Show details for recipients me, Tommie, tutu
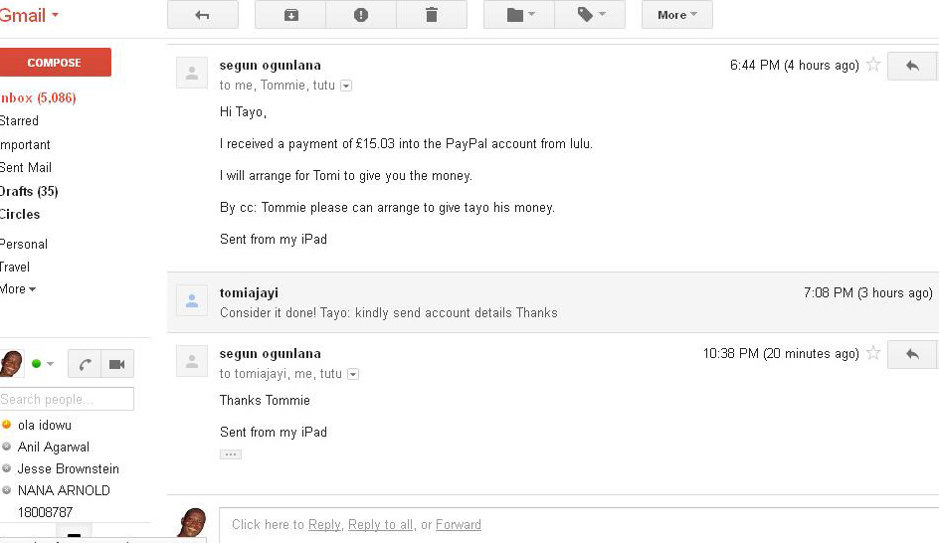Image resolution: width=939 pixels, height=543 pixels. [346, 86]
